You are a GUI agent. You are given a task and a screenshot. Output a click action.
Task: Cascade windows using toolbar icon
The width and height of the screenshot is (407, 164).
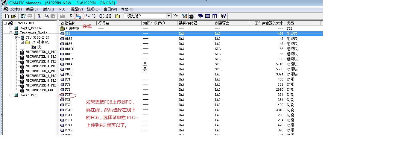pyautogui.click(x=201, y=16)
